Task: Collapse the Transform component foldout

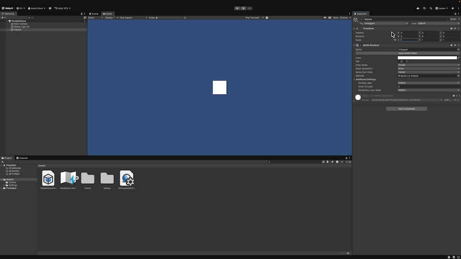Action: tap(354, 28)
